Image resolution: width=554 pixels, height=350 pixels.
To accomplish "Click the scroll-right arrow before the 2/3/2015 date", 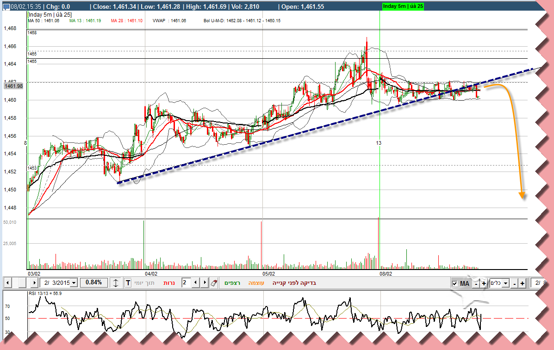I will click(34, 282).
